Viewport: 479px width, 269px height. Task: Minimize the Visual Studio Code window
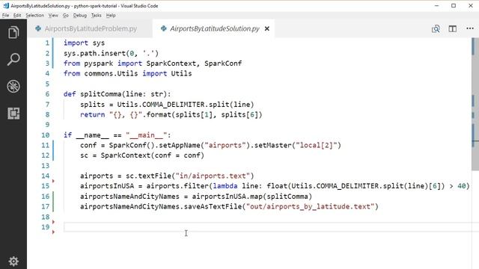(x=436, y=5)
